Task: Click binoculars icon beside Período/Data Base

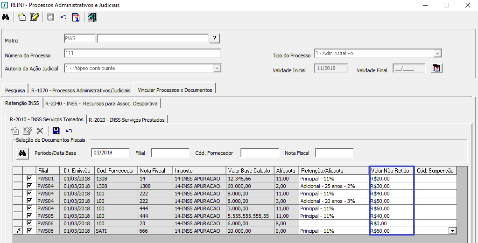Action: coord(22,153)
